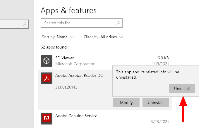Click the 16.0 KB size value
213x128 pixels.
pyautogui.click(x=162, y=58)
